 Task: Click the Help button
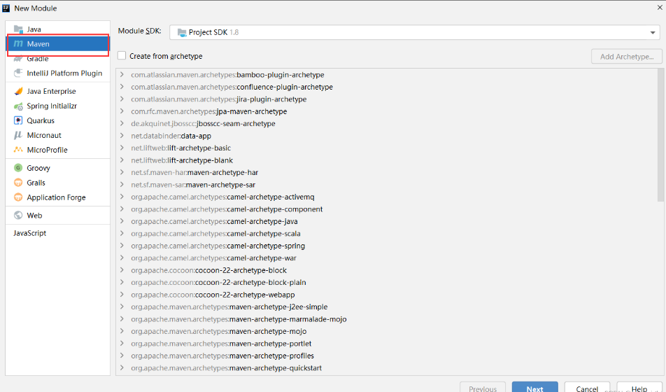click(x=639, y=388)
